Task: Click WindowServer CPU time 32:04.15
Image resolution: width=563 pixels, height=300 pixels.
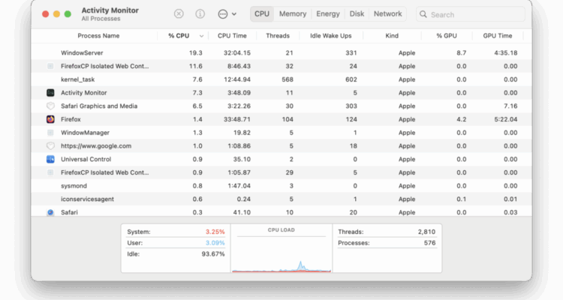Action: (x=237, y=52)
